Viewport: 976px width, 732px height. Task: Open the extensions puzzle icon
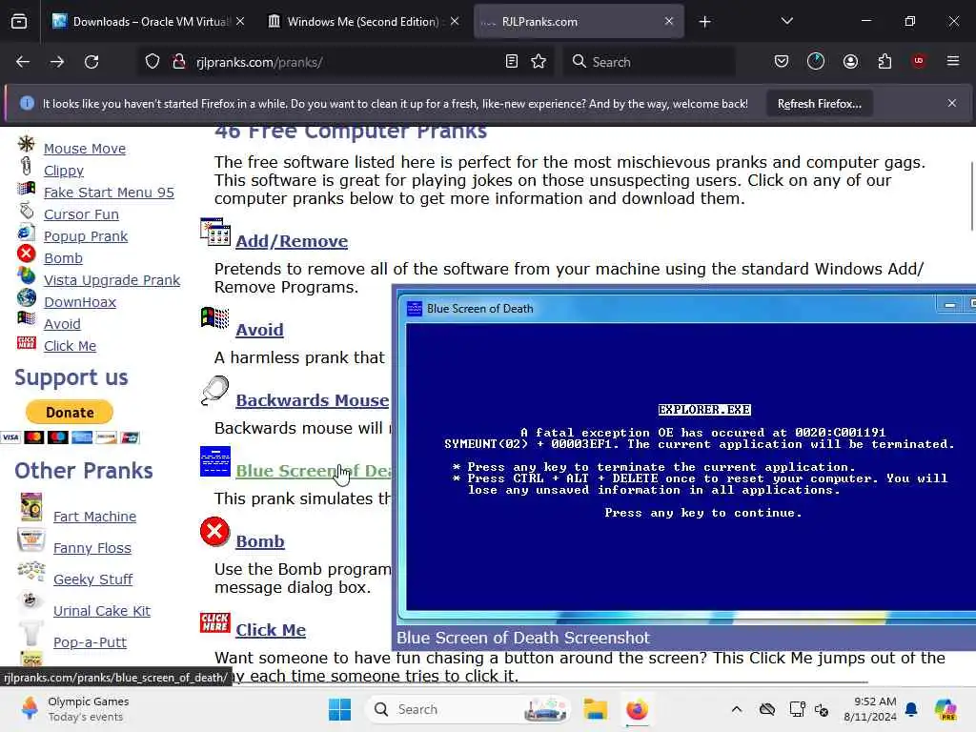pyautogui.click(x=884, y=61)
